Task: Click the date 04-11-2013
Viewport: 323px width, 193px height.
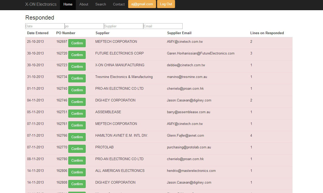Action: pyautogui.click(x=35, y=100)
